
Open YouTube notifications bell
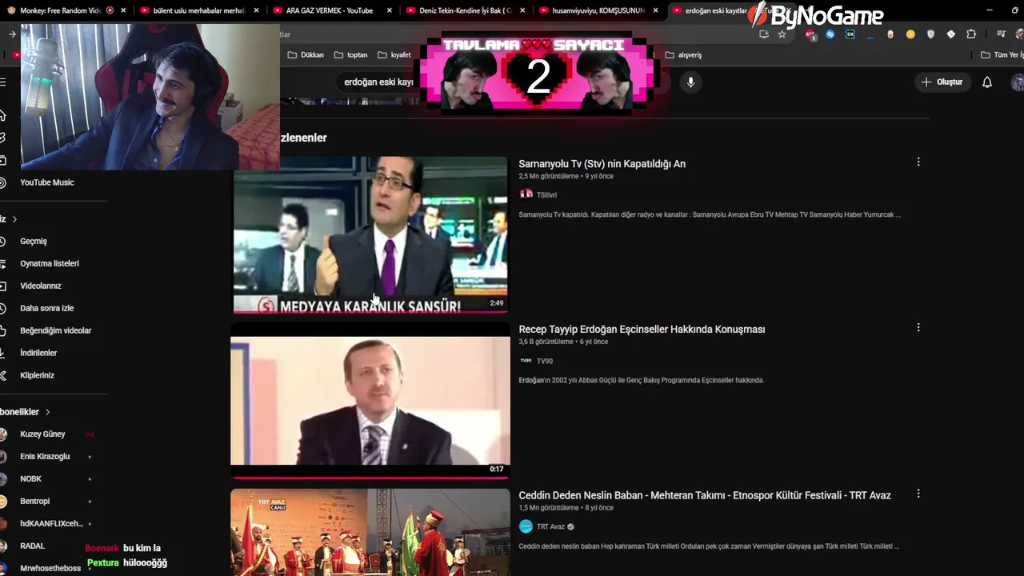pos(987,82)
